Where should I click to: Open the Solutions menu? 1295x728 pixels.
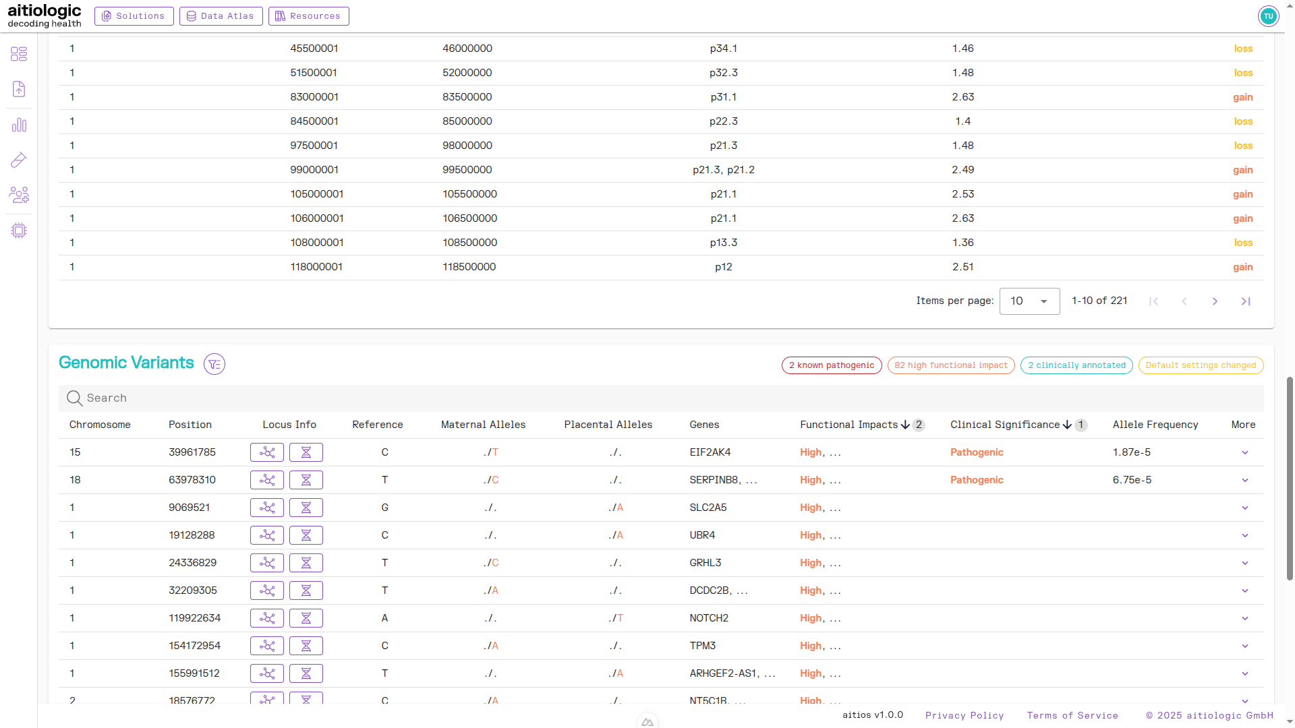pyautogui.click(x=134, y=16)
